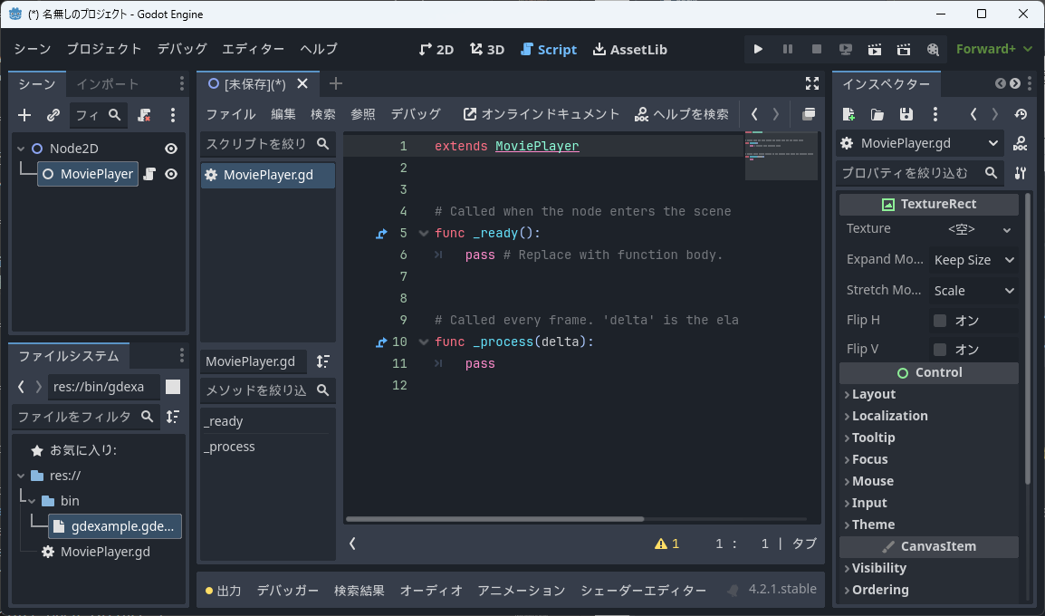Open Movie Maker mode with the film reel icon
The image size is (1045, 616).
(932, 50)
